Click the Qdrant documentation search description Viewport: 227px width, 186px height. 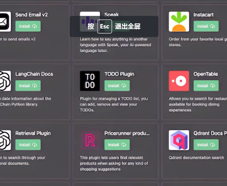pos(196,157)
